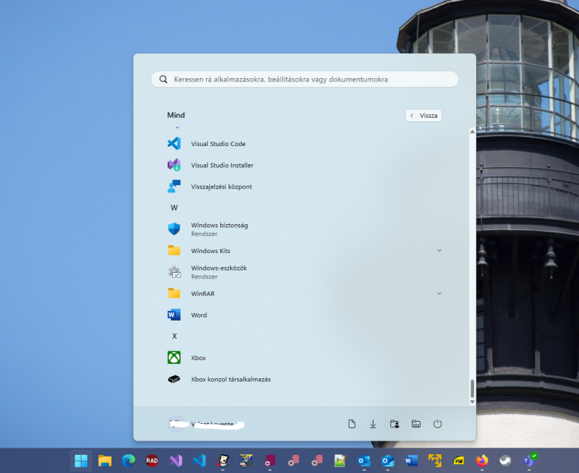Click the Windows Start button on taskbar

tap(81, 461)
